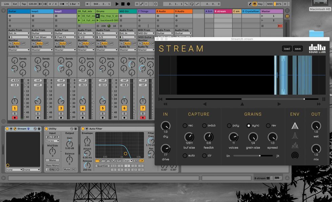Click the triangle ENV shape in Stream
332x202 pixels.
coord(295,126)
